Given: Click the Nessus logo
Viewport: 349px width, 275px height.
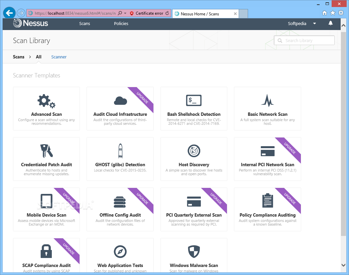Looking at the screenshot, I should tap(30, 23).
